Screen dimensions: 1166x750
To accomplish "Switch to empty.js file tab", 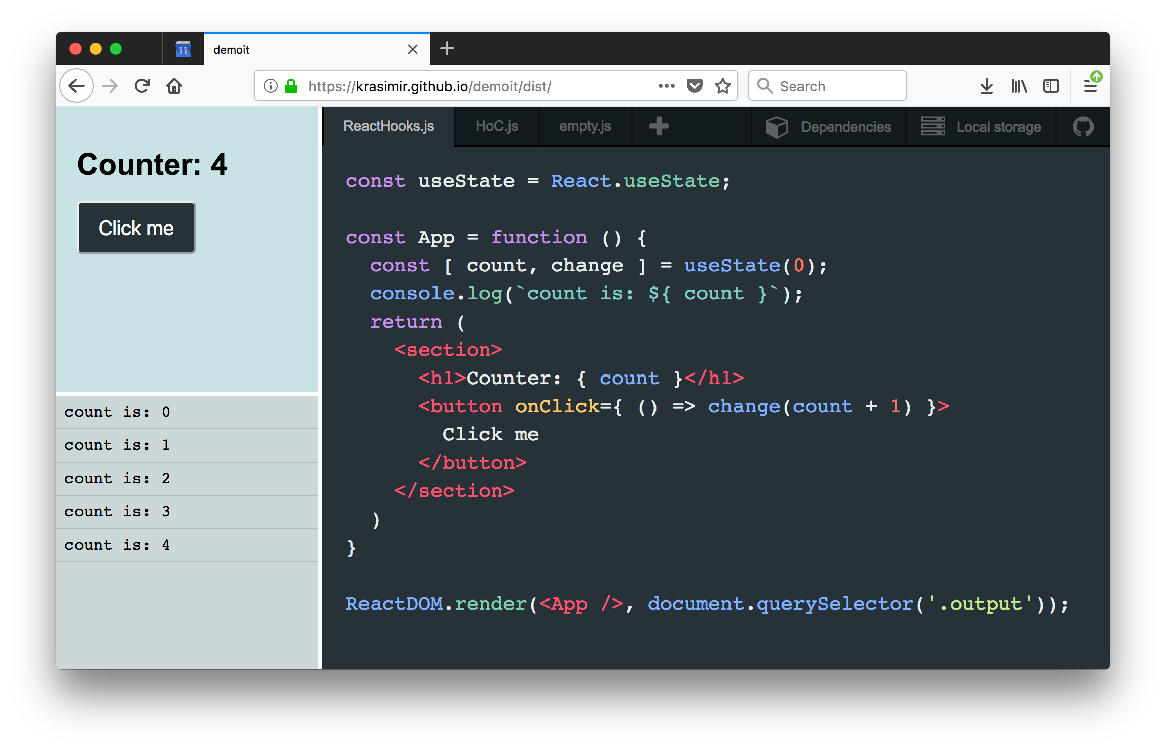I will pos(585,126).
